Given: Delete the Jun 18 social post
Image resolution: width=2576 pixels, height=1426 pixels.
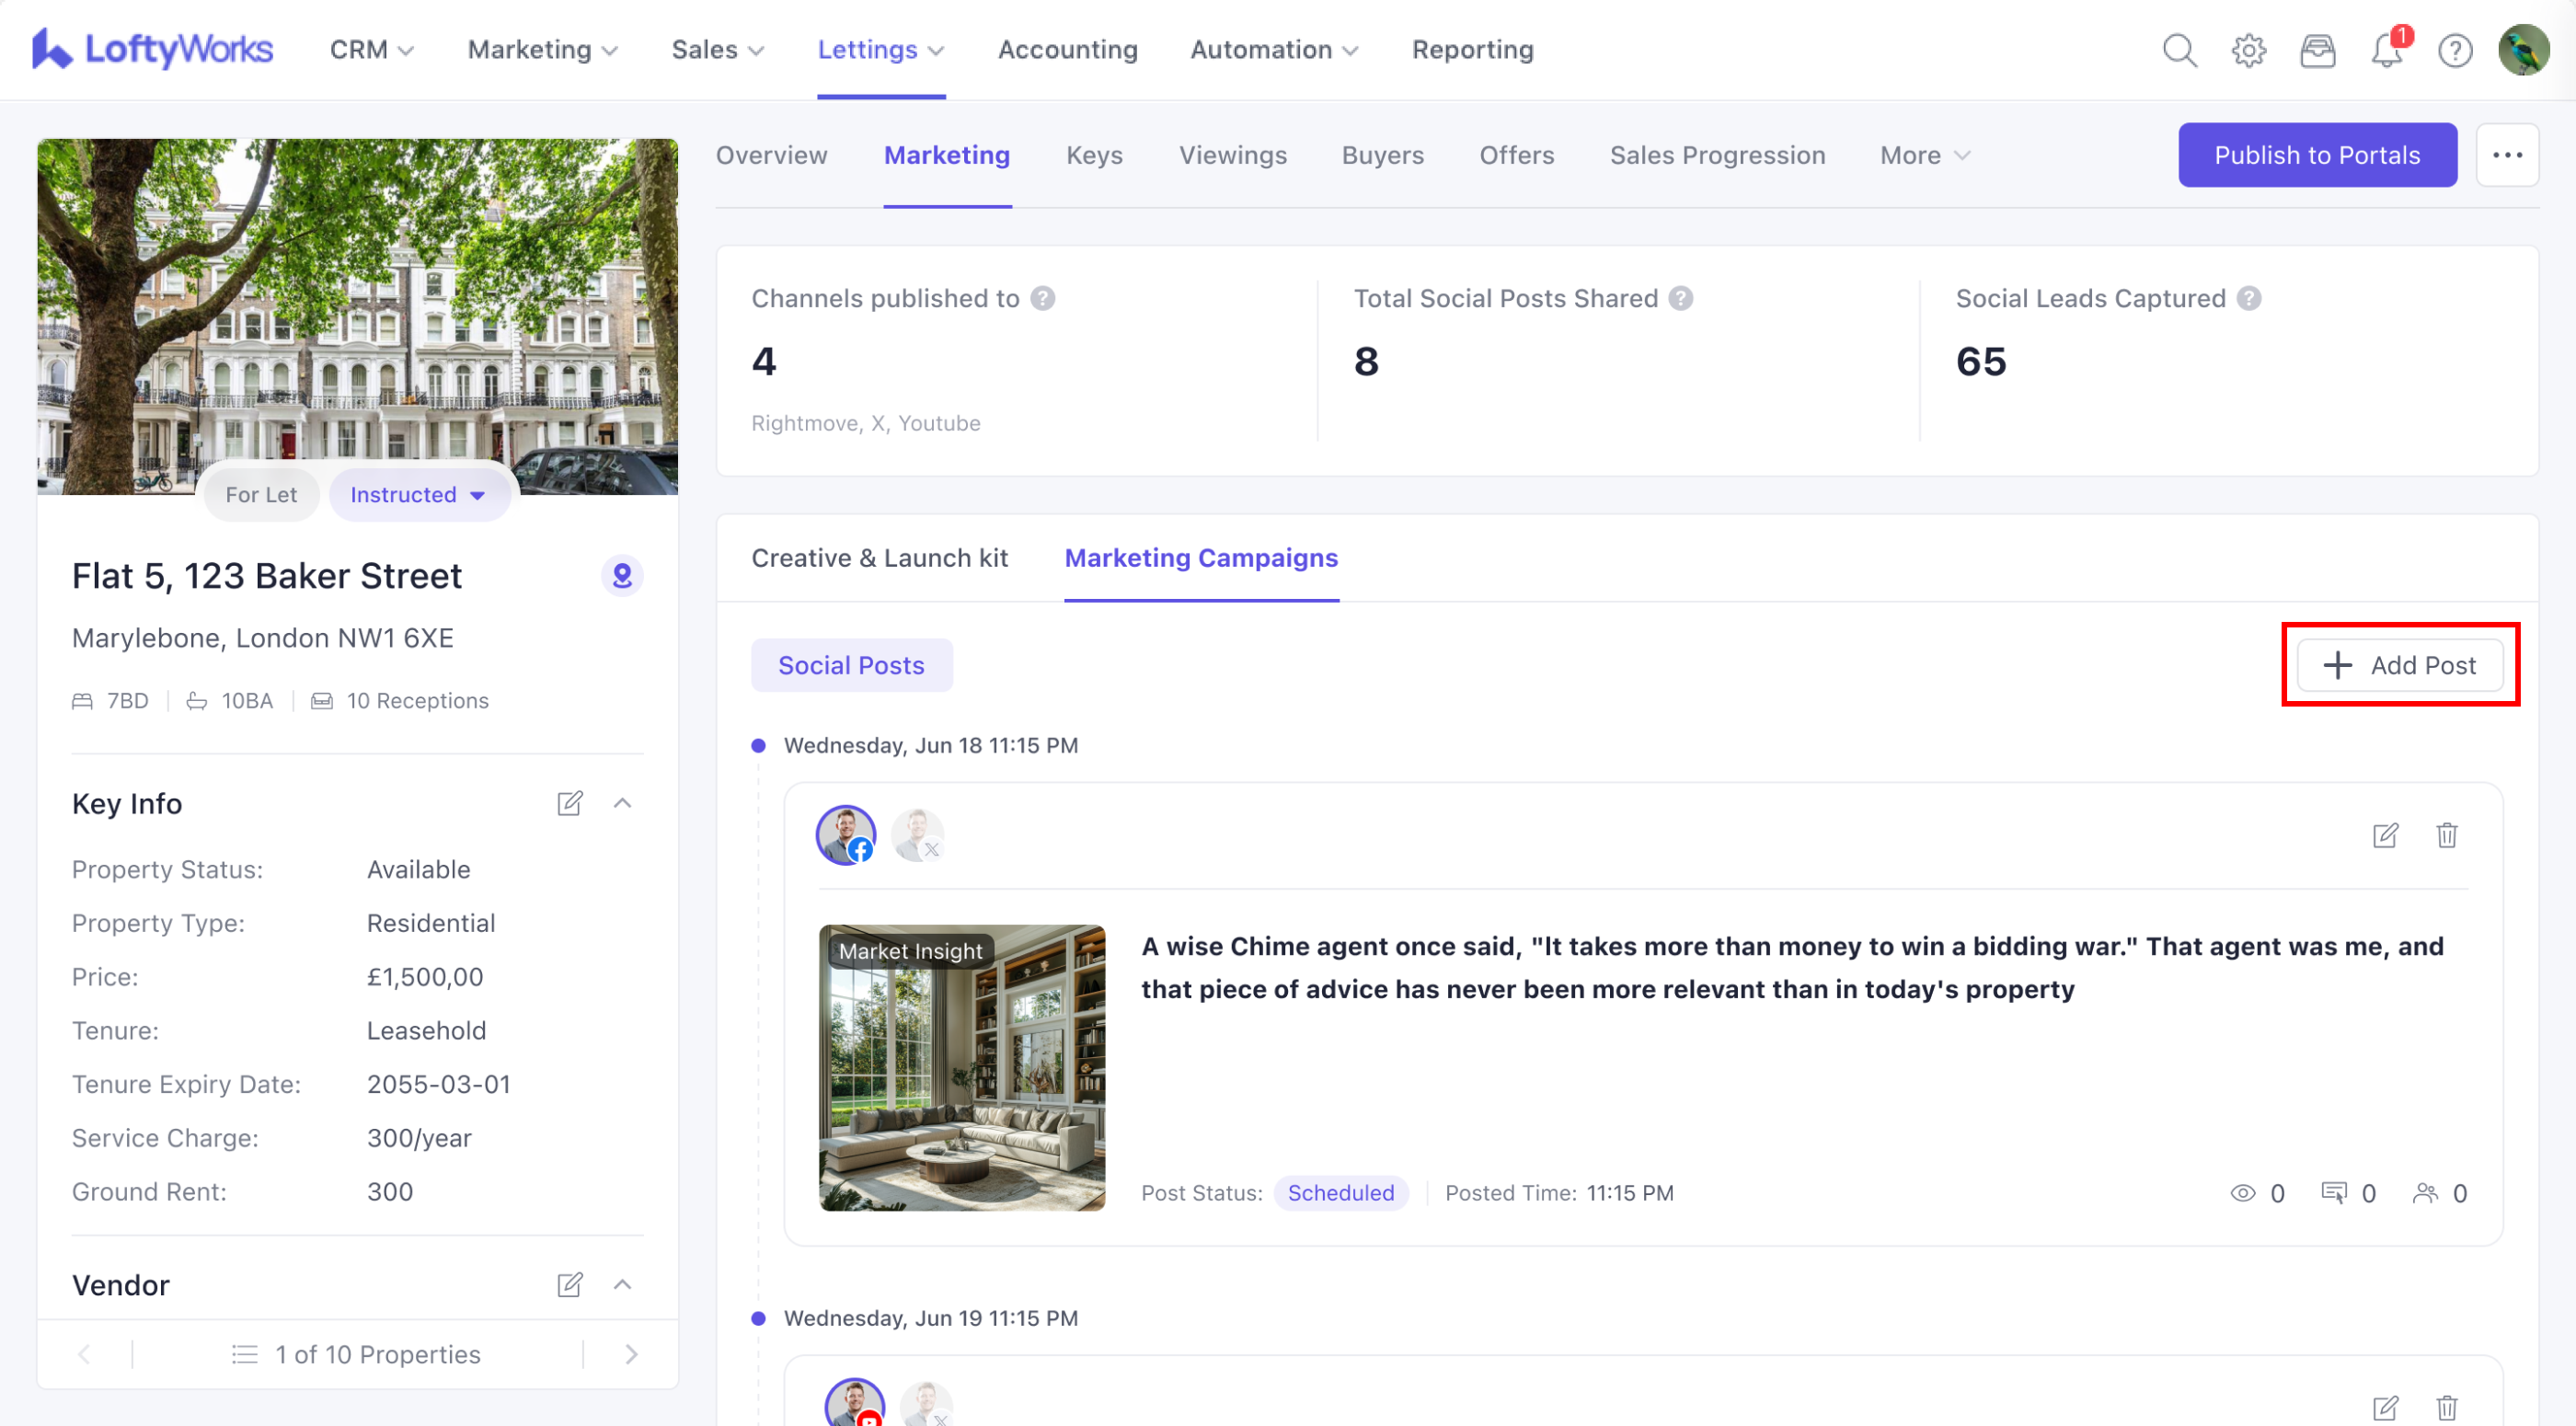Looking at the screenshot, I should (x=2446, y=835).
